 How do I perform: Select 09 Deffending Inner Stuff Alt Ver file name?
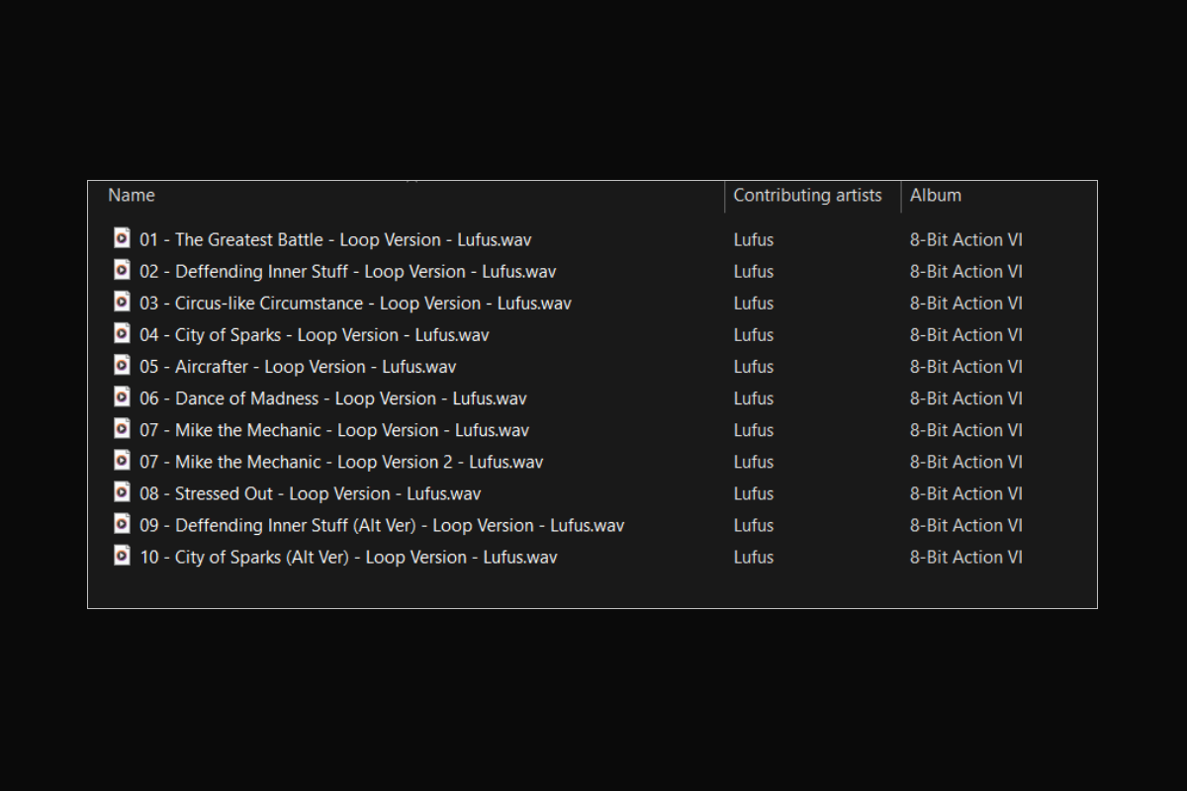(382, 525)
